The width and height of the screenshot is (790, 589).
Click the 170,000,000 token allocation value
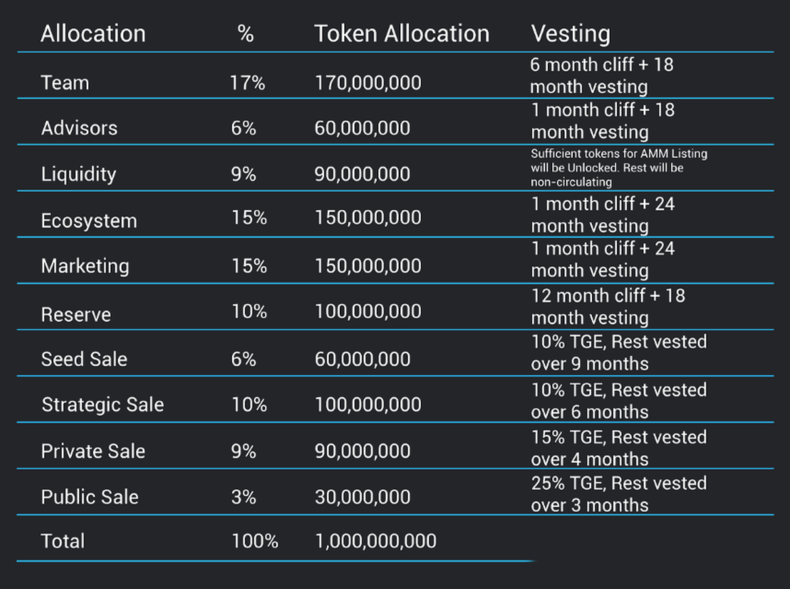[367, 83]
